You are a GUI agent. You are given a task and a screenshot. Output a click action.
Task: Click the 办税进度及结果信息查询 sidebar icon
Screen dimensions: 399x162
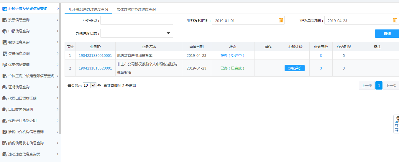4,9
